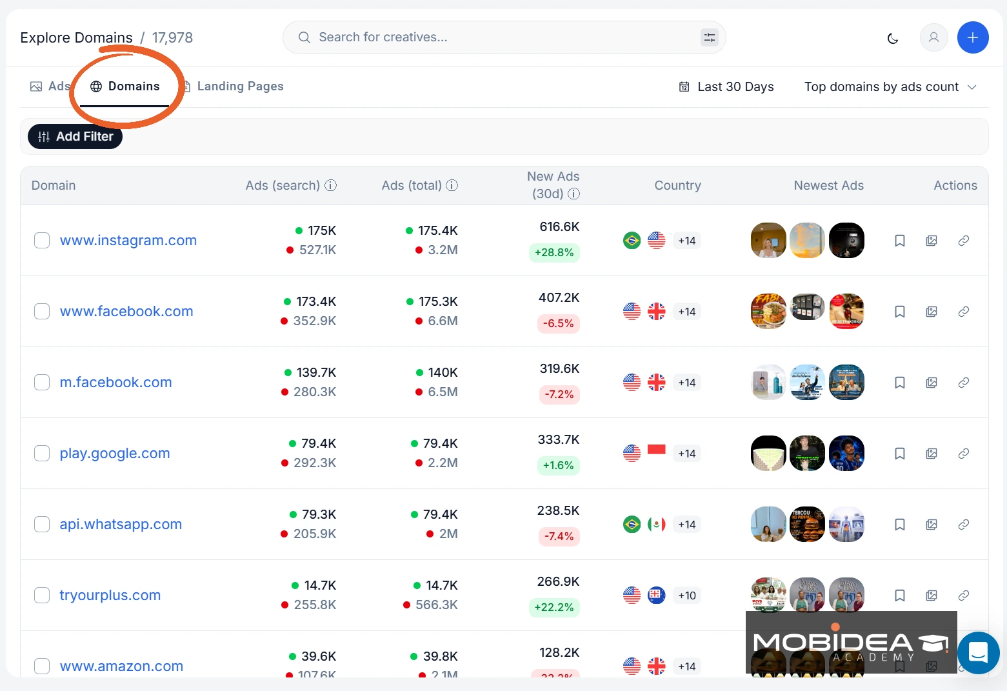Open the user profile icon

pyautogui.click(x=933, y=37)
